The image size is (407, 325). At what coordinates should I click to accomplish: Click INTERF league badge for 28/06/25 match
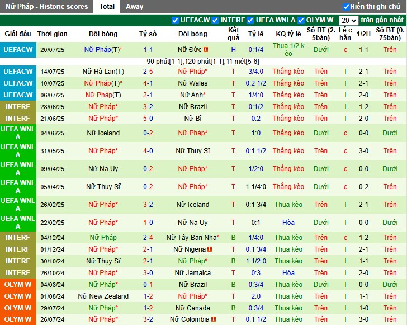18,107
